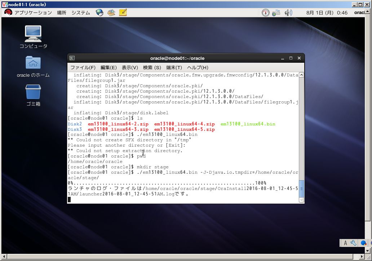372x261 pixels.
Task: Click the terminal title oracle@node01:~/oracle
Action: tap(177, 58)
